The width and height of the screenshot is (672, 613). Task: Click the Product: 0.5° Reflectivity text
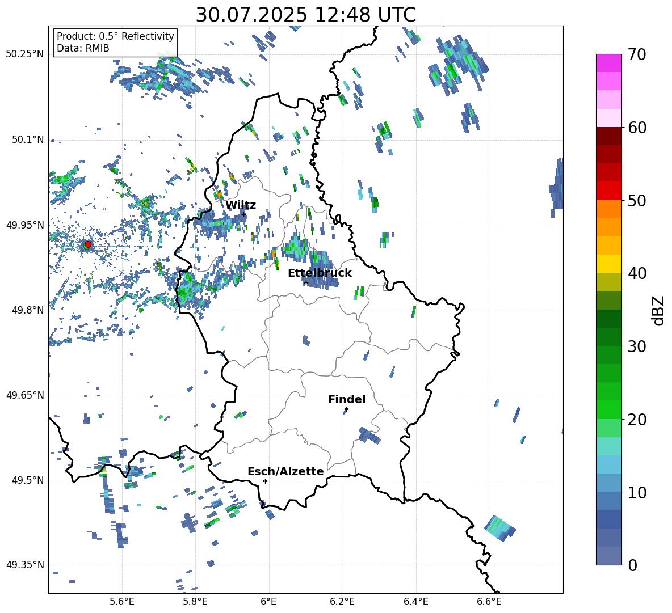click(x=115, y=36)
